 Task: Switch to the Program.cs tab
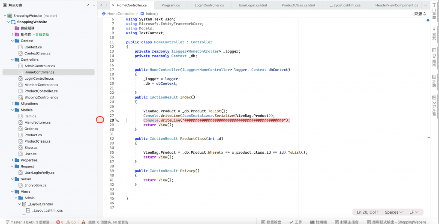click(x=171, y=5)
